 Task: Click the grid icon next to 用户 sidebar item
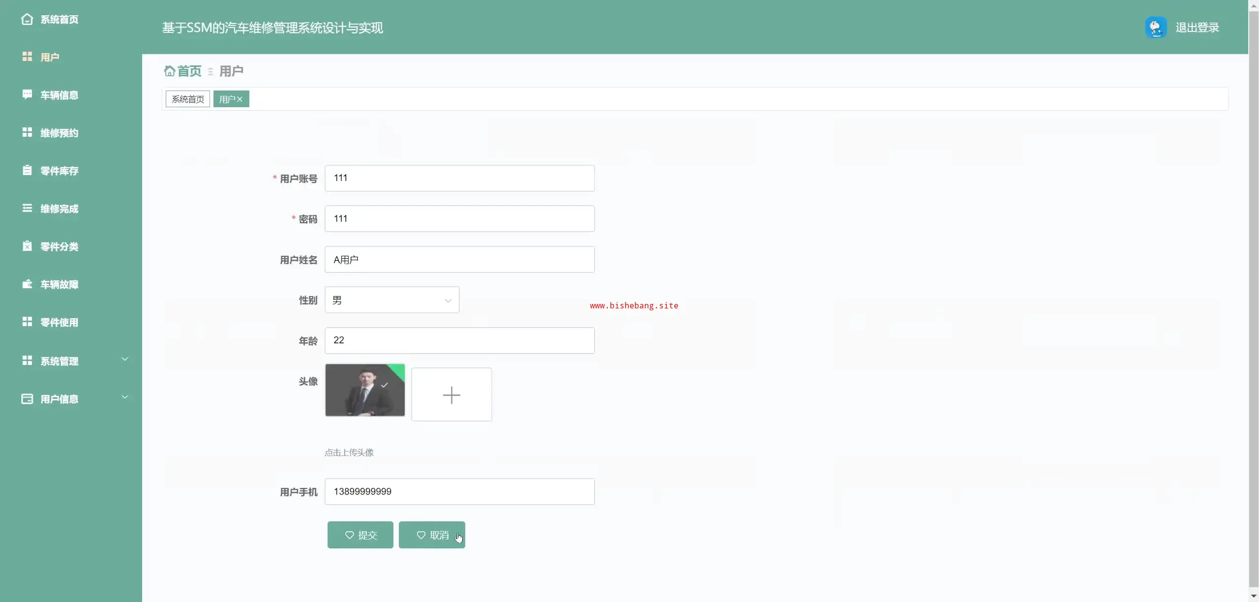tap(27, 57)
